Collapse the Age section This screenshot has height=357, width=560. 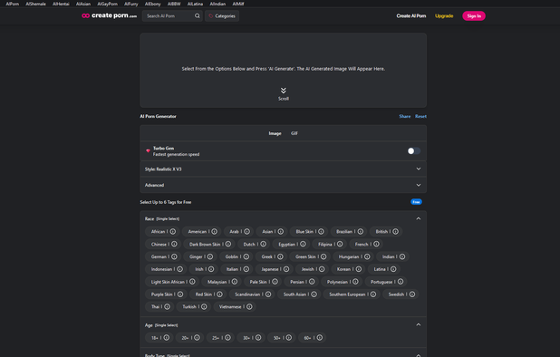[x=419, y=325]
